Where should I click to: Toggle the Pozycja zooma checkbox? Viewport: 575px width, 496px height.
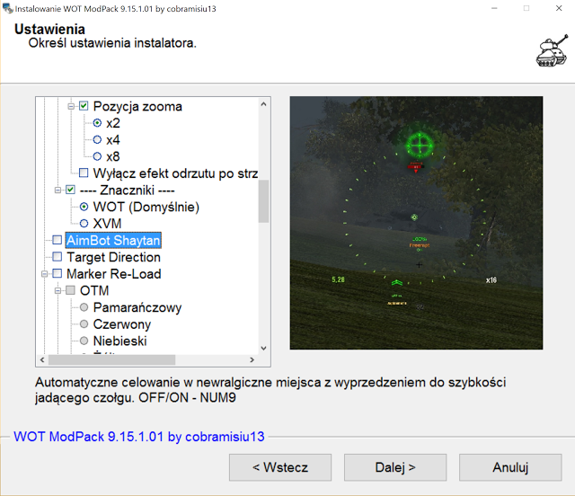[84, 106]
